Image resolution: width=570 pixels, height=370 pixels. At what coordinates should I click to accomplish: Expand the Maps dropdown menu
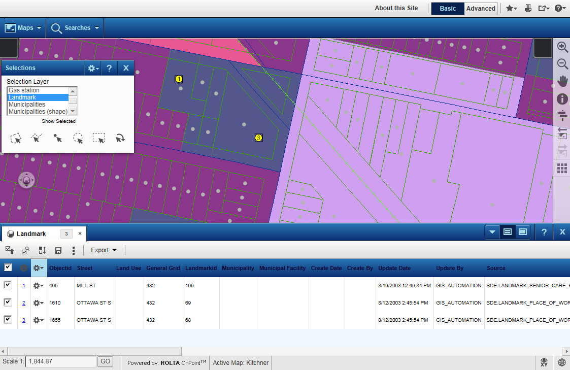pyautogui.click(x=23, y=28)
